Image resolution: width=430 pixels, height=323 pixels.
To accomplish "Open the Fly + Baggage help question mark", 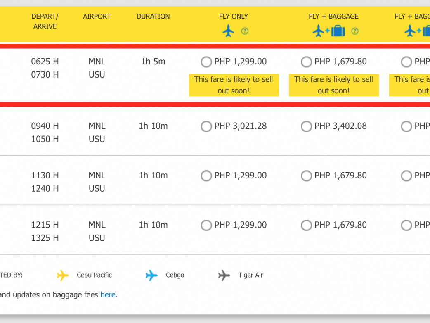I will point(354,31).
